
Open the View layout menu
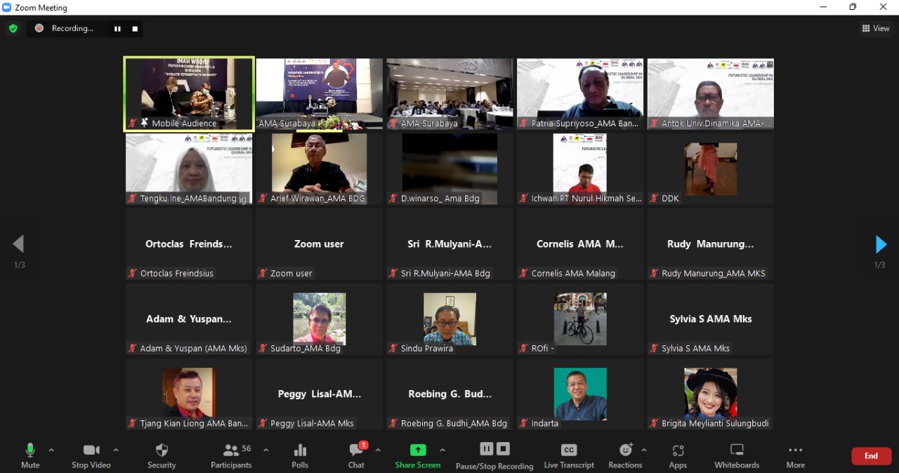(876, 29)
